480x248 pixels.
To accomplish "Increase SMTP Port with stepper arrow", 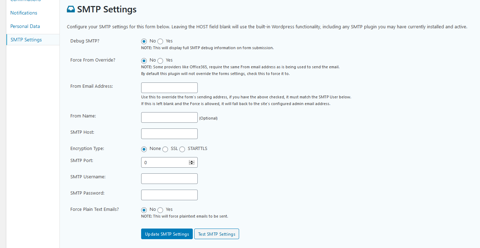I will coord(192,161).
